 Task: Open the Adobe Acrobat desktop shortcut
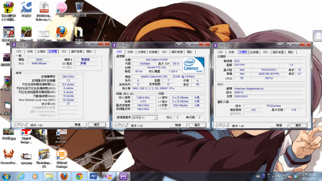coord(61,136)
